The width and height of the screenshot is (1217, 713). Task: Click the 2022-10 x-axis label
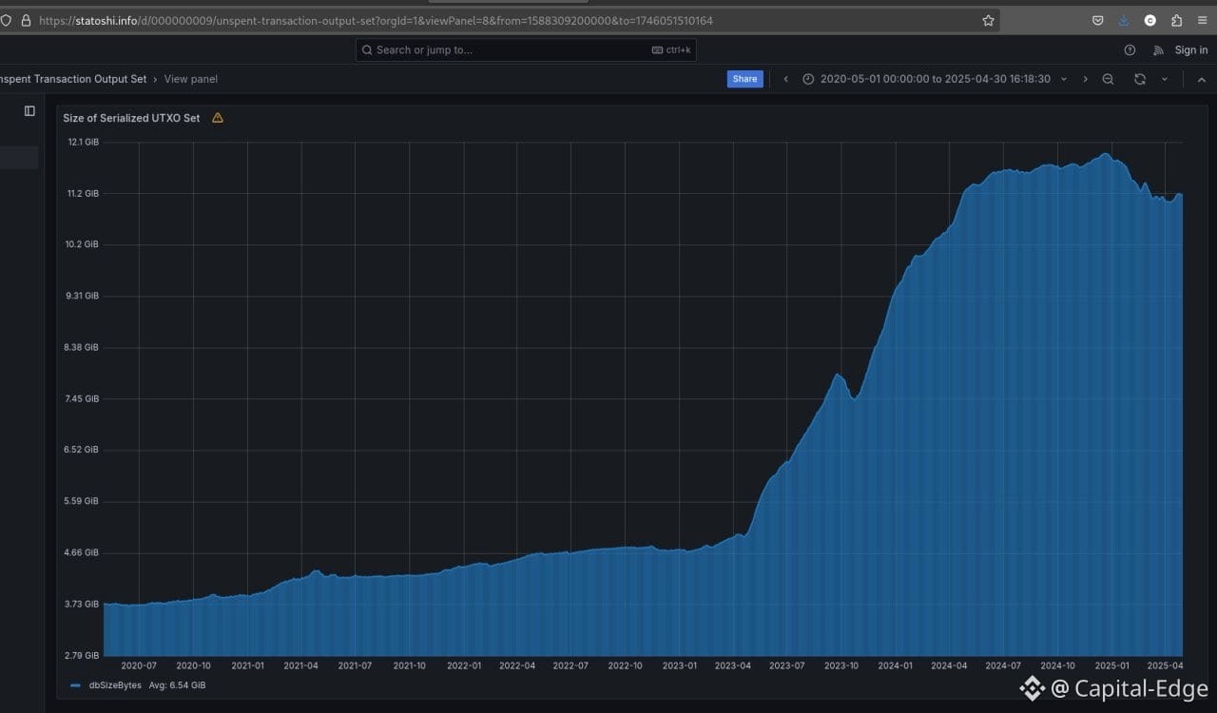[x=626, y=666]
